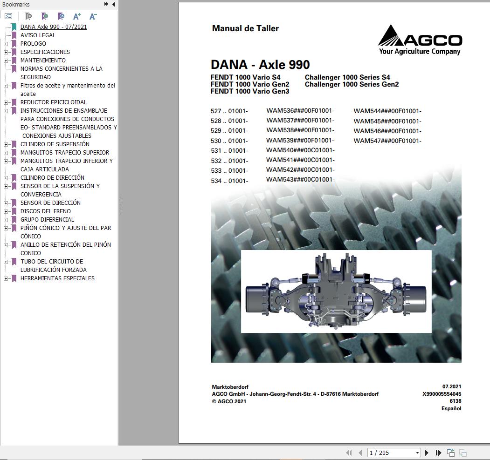This screenshot has height=460, width=490.
Task: Jump to the last page with double-arrow icon
Action: tap(438, 452)
